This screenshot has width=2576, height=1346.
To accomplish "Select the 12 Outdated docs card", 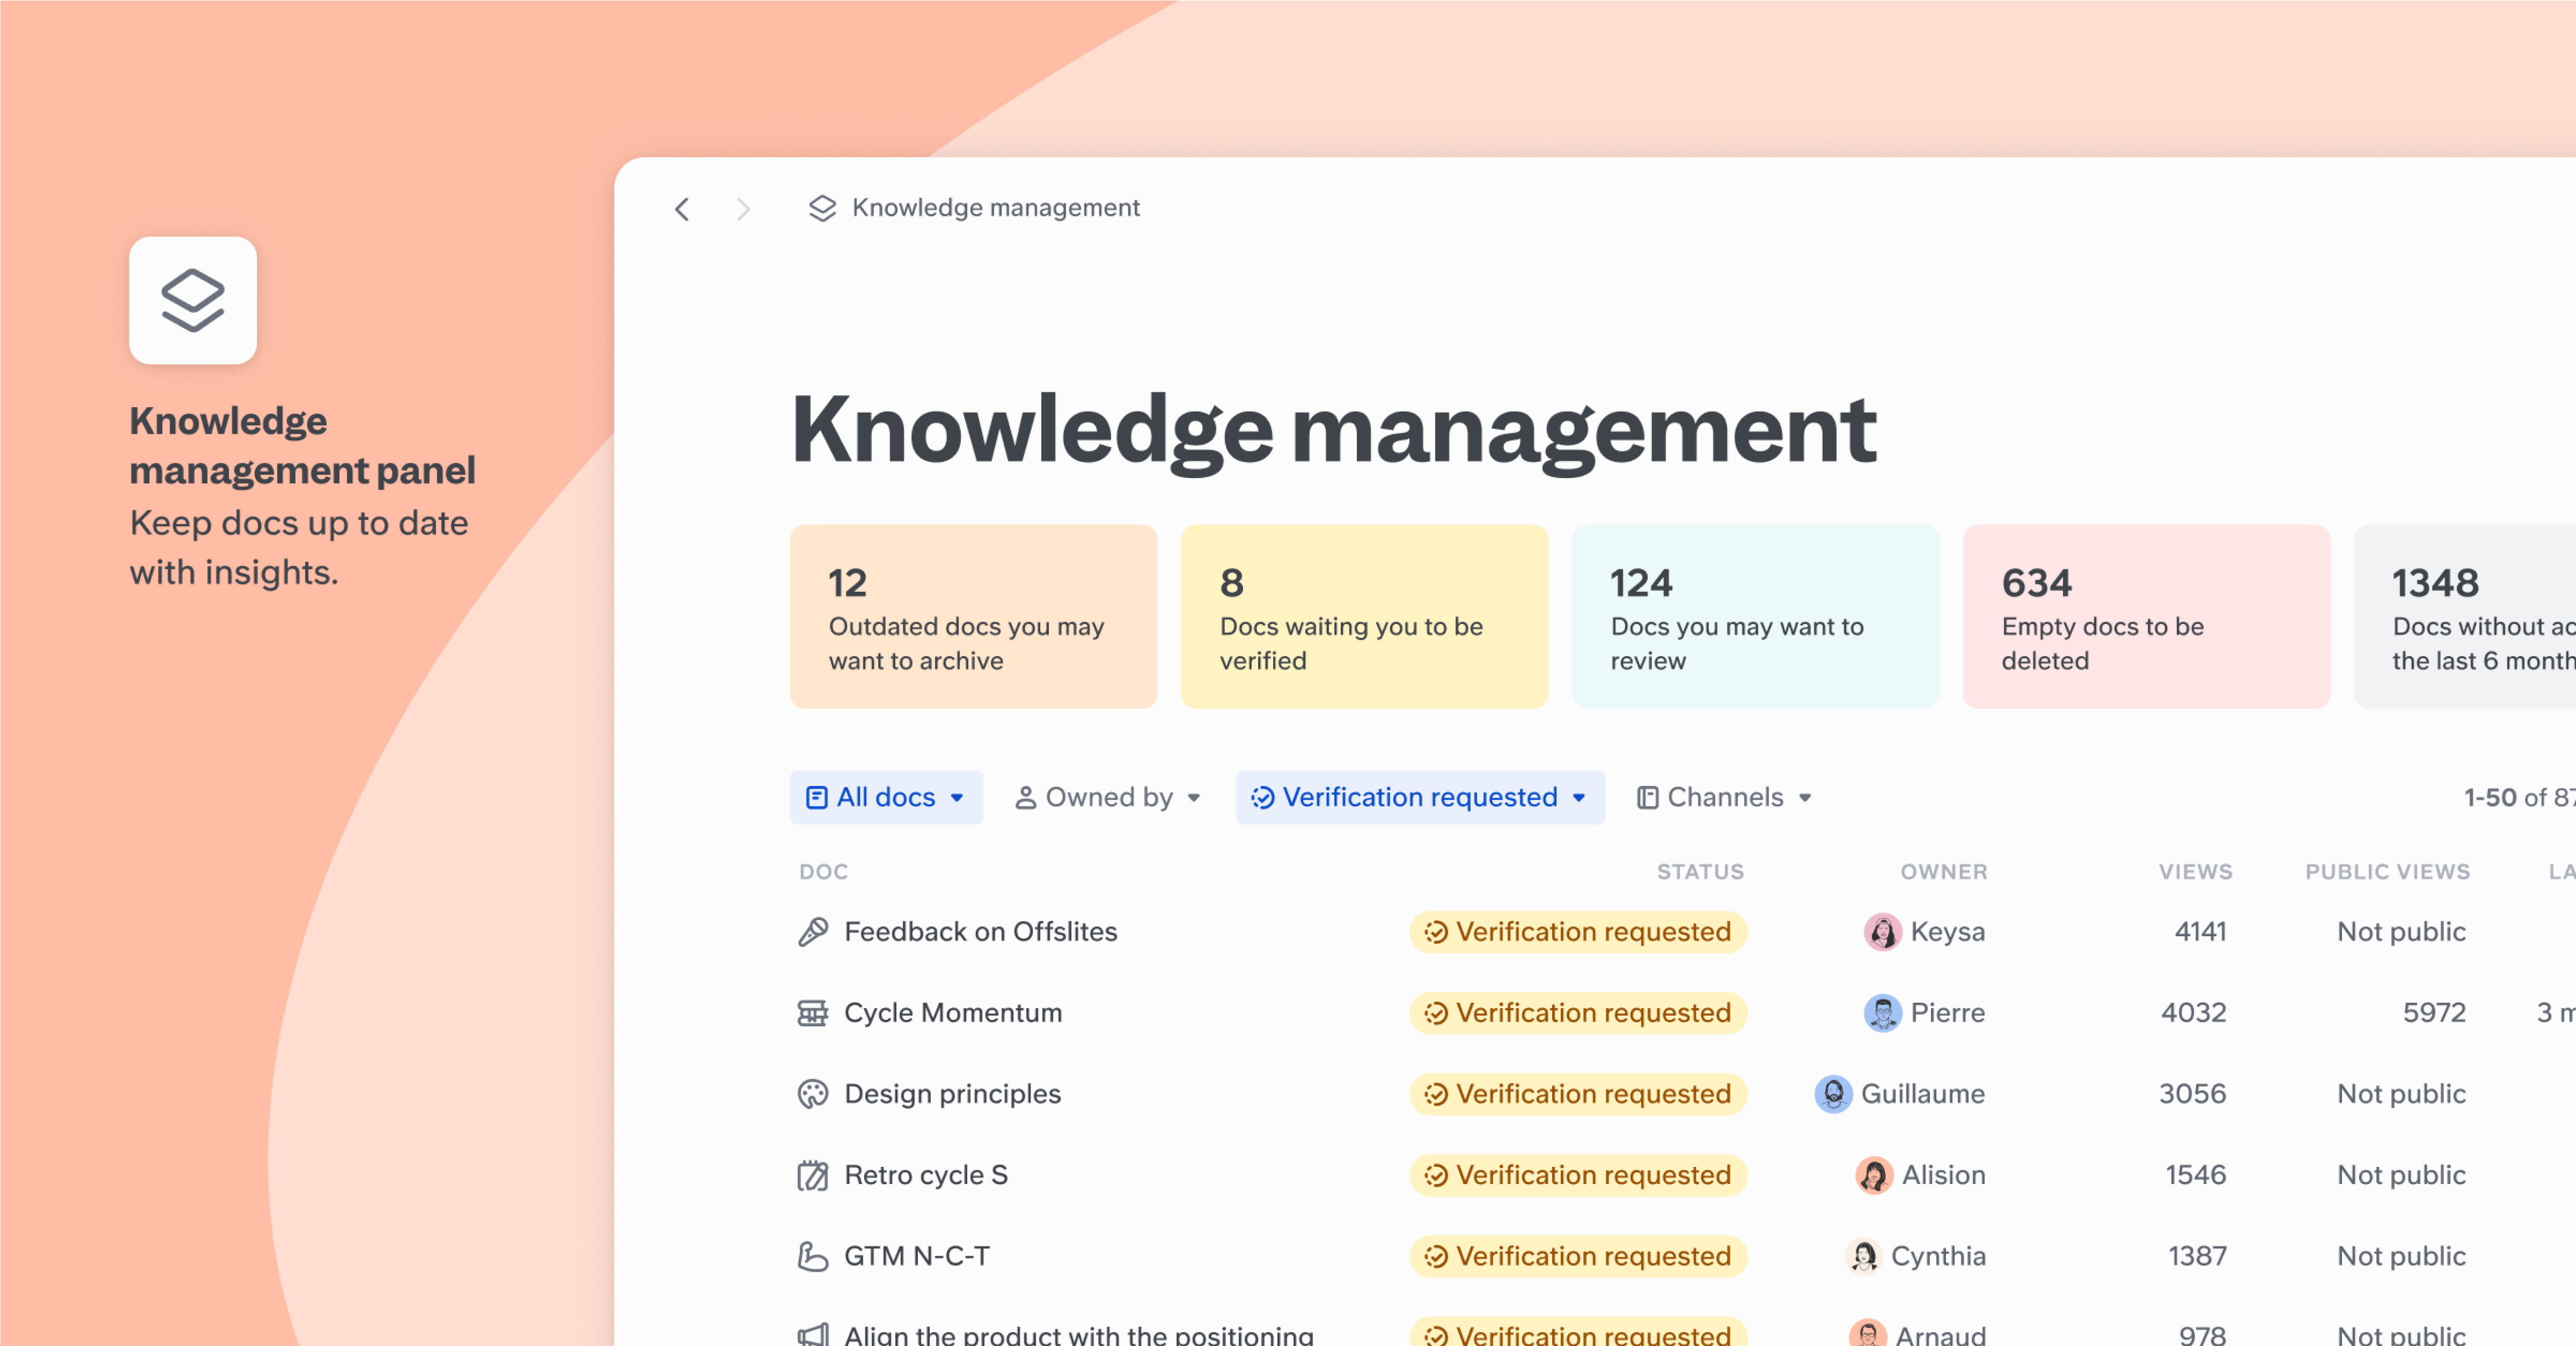I will (973, 616).
